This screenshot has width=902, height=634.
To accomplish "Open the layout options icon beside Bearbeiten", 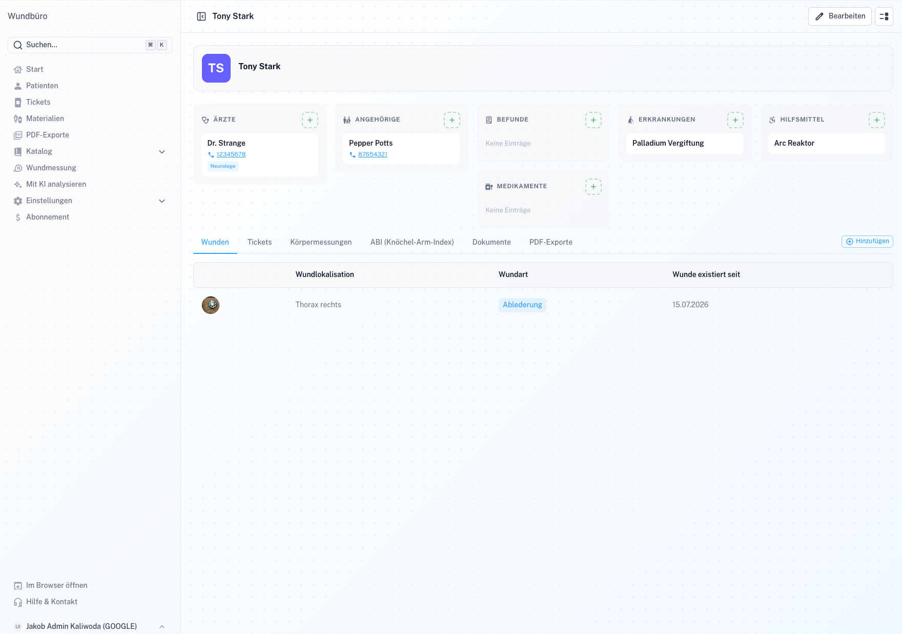I will [884, 16].
